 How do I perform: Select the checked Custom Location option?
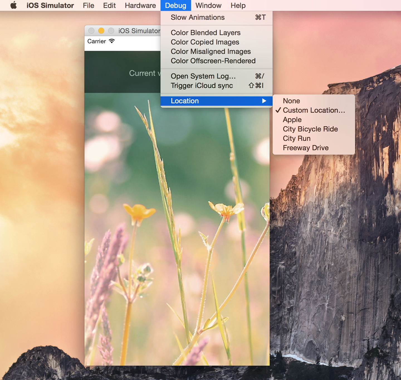314,110
